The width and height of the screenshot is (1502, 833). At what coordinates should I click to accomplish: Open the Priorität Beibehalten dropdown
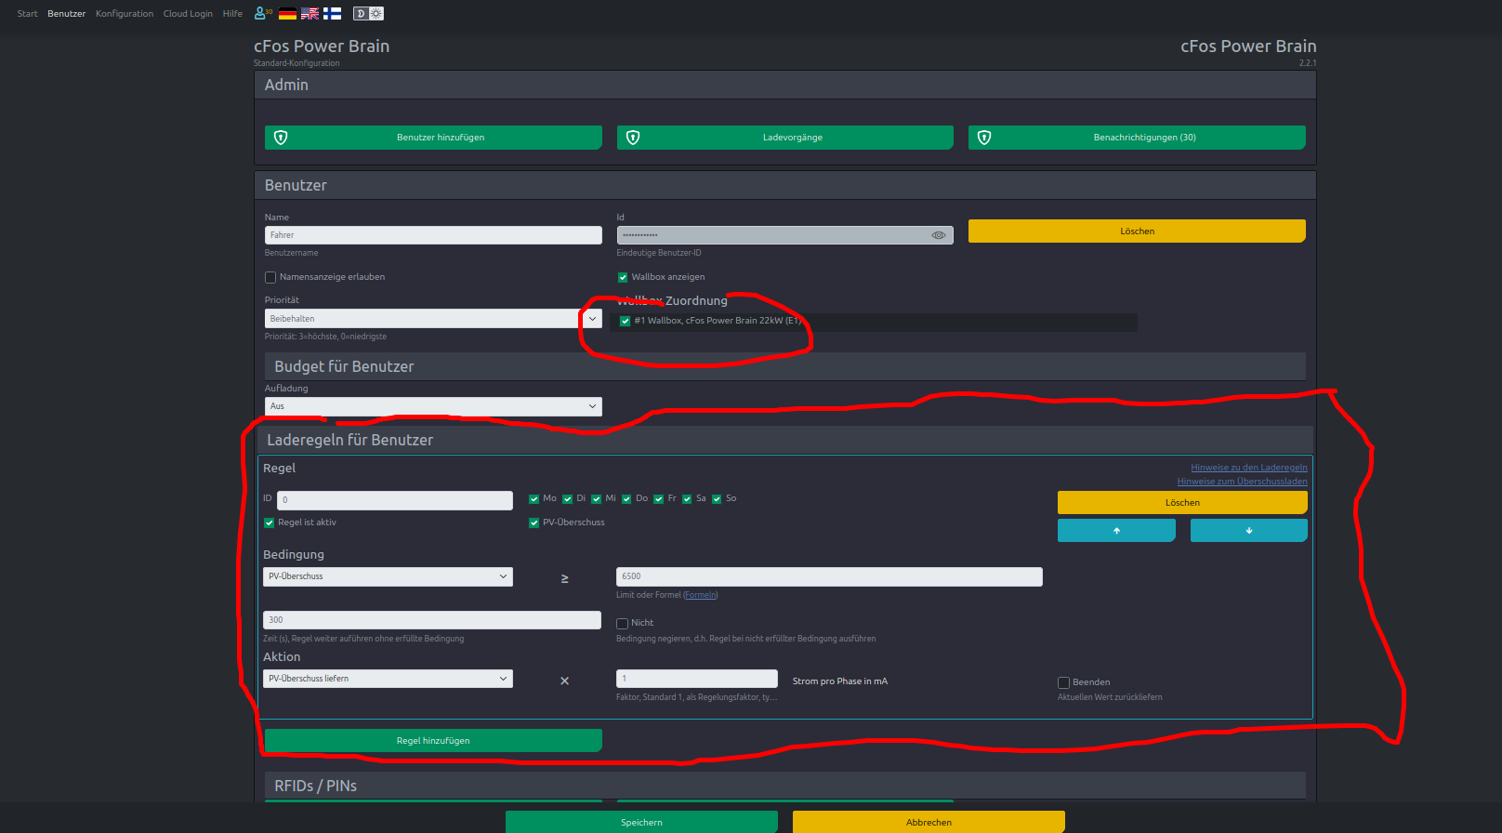[x=433, y=318]
